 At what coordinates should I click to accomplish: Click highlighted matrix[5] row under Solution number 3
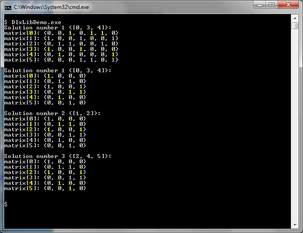tap(45, 188)
